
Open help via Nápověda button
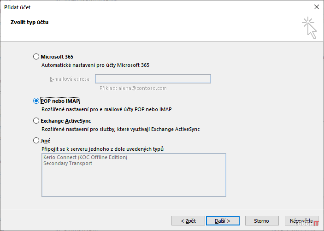tap(301, 221)
